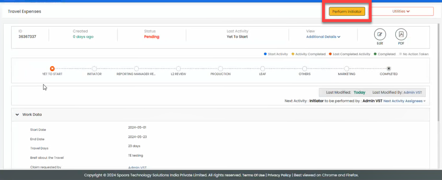The image size is (442, 180).
Task: Open Next Activity Assignees link
Action: [404, 101]
